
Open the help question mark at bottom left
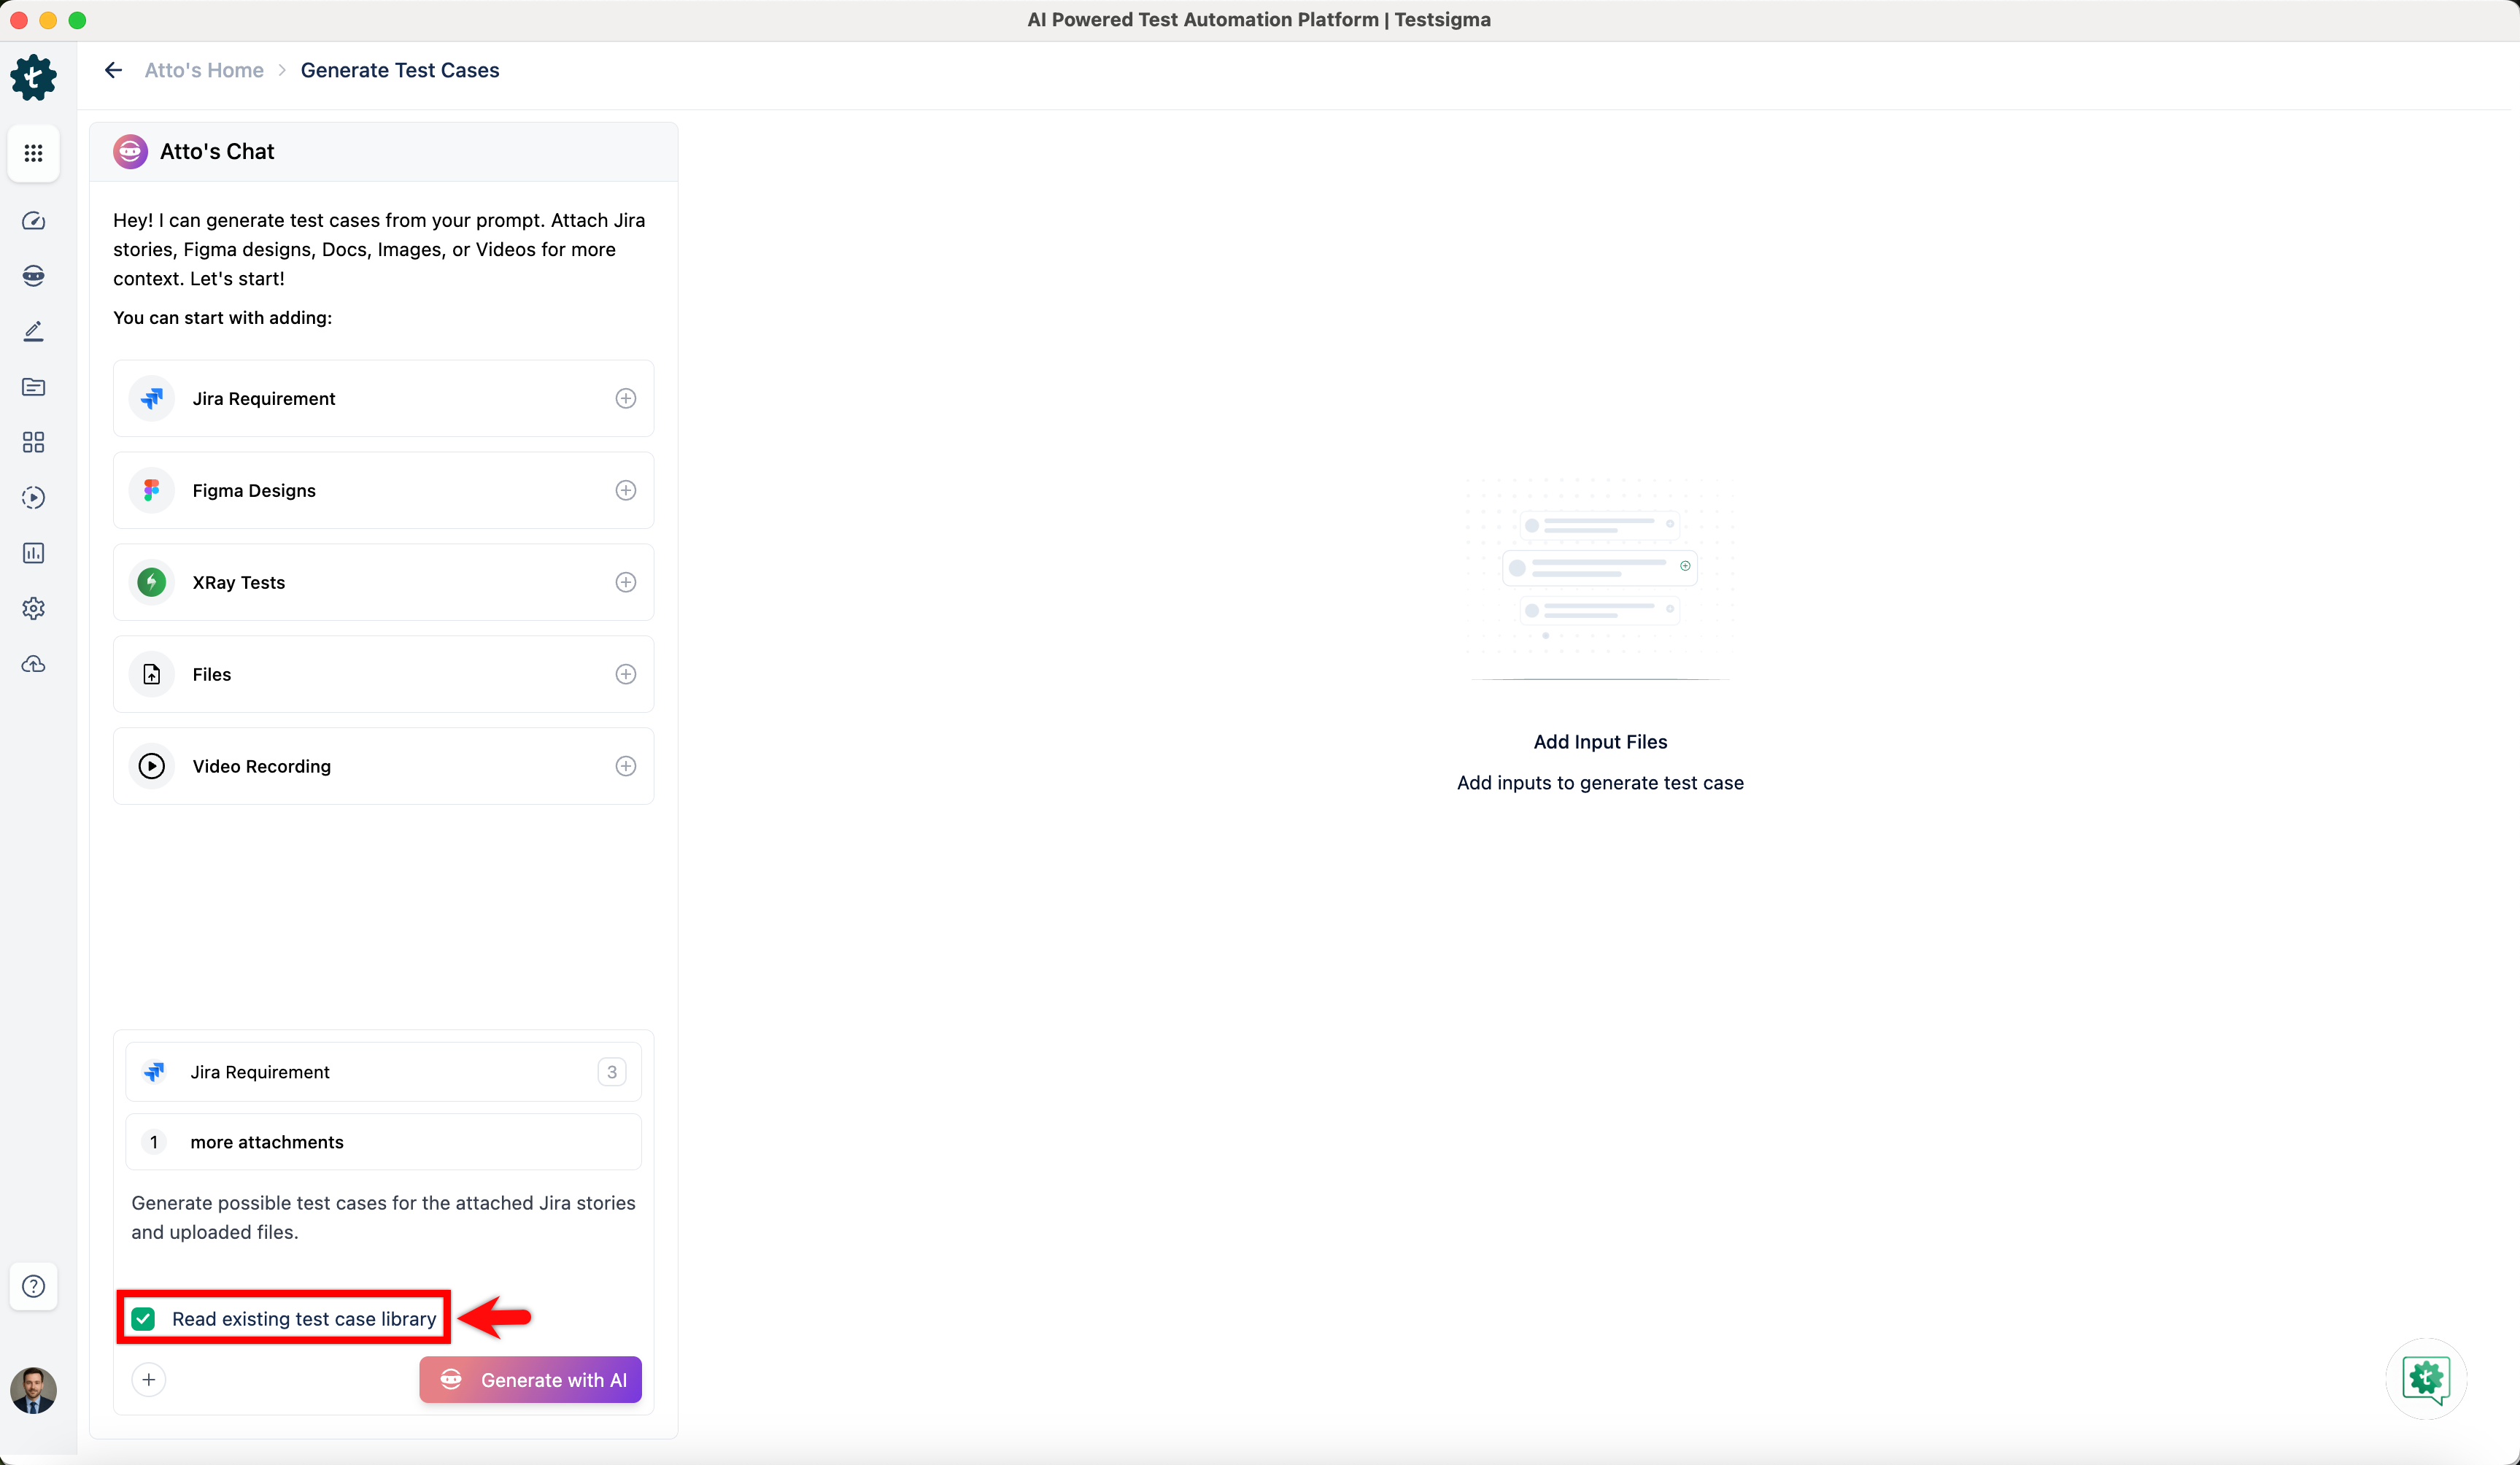pos(33,1286)
